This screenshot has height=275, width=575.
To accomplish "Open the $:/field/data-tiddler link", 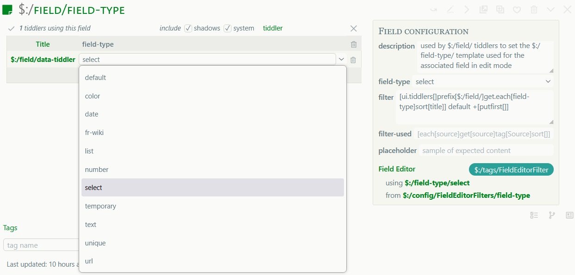I will coord(43,59).
